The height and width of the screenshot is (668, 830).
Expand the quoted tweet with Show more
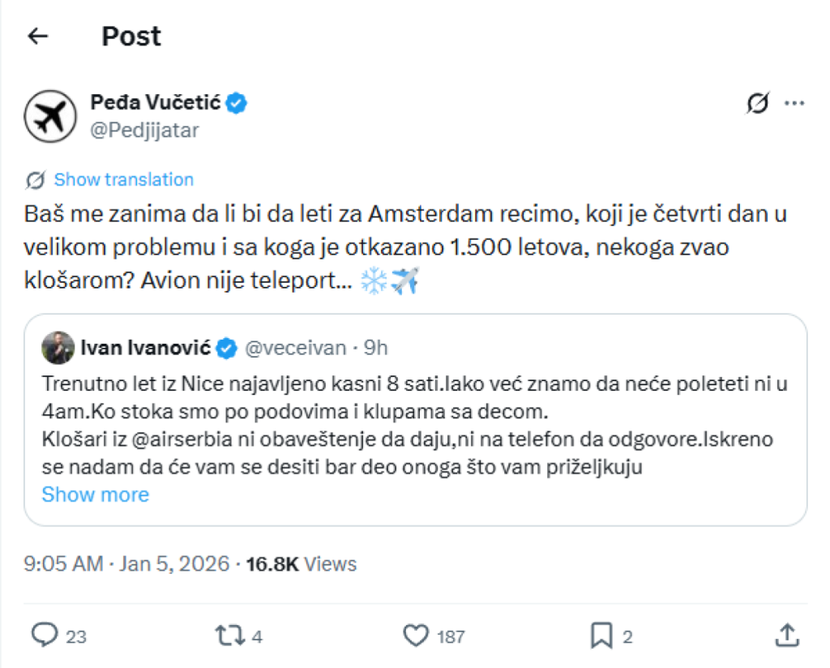click(95, 495)
